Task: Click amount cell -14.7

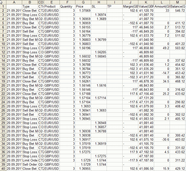Action: pos(162,73)
